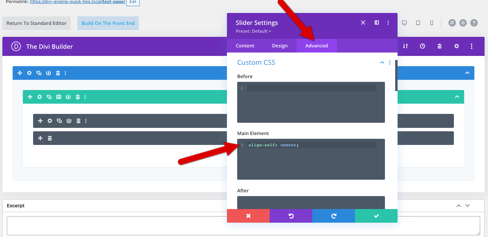
Task: Click Return To Standard Editor button
Action: (x=37, y=23)
